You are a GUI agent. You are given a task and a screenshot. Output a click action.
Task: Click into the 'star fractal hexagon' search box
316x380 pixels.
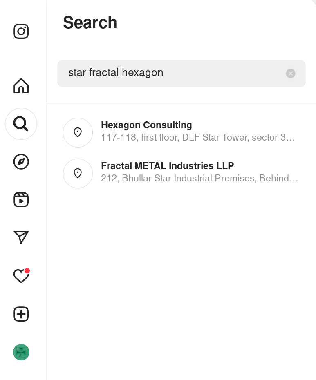click(182, 74)
